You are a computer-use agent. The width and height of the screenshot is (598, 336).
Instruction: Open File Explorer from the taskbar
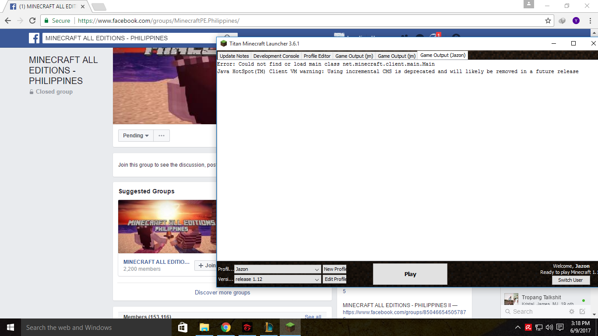tap(204, 327)
